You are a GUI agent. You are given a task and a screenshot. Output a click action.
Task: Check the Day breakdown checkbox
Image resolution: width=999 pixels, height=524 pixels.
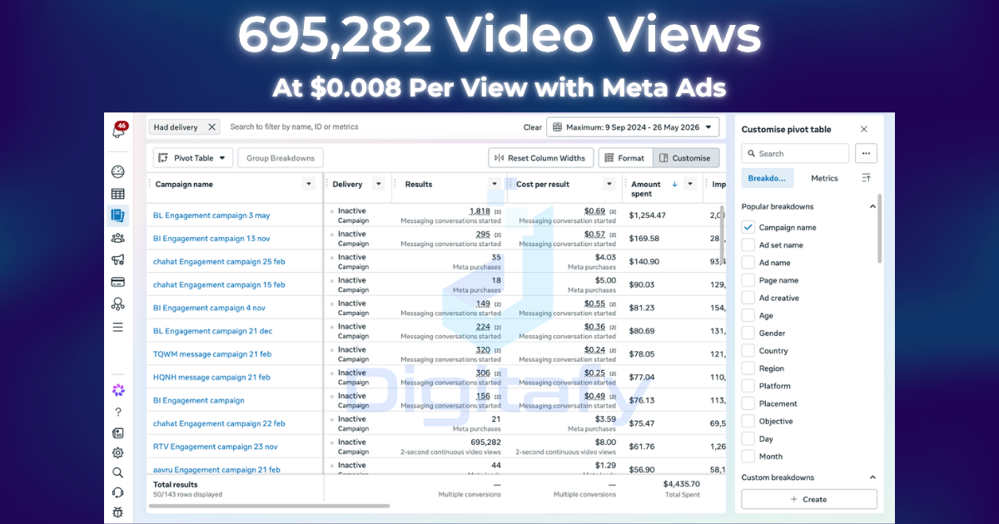pos(748,438)
